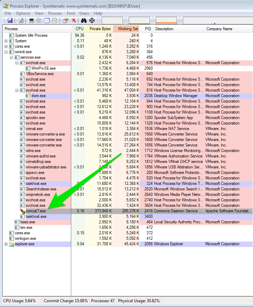Click the System Idle Process icon
This screenshot has height=307, width=253.
[x=12, y=35]
